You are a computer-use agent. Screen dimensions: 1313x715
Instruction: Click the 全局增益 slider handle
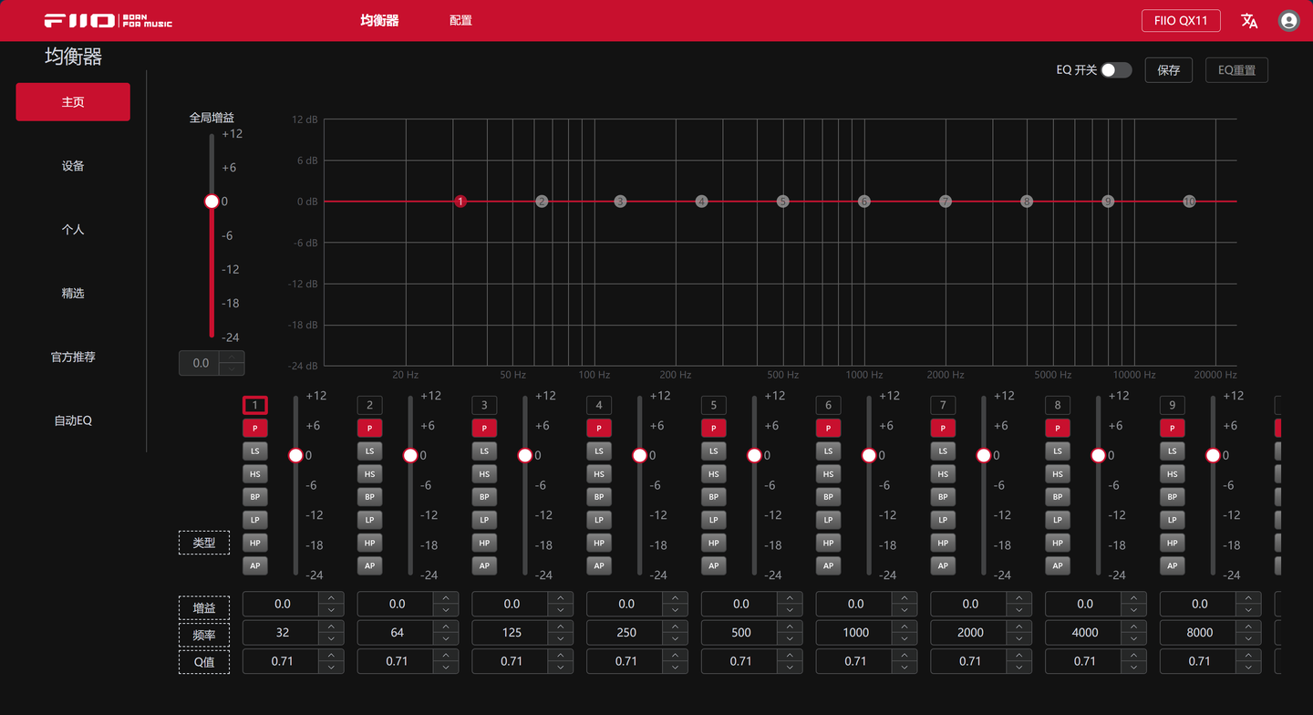[x=212, y=202]
